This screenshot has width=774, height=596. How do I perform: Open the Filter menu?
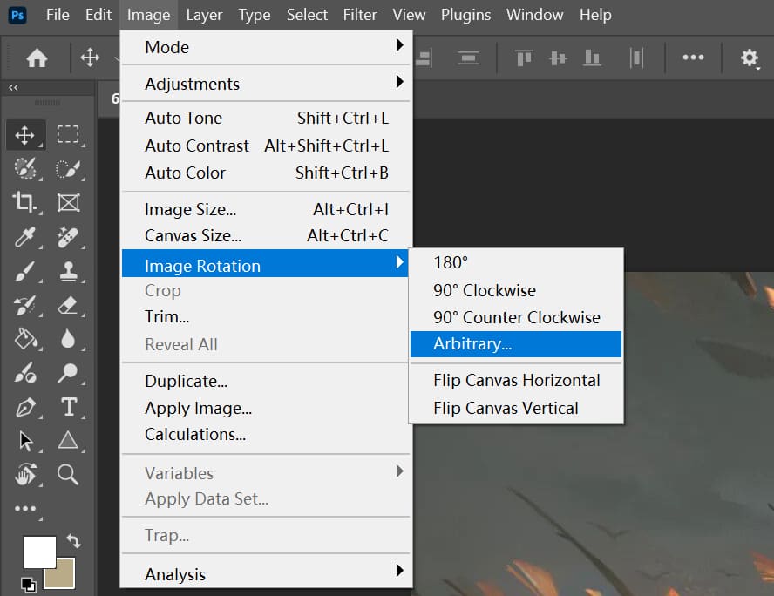(x=360, y=15)
